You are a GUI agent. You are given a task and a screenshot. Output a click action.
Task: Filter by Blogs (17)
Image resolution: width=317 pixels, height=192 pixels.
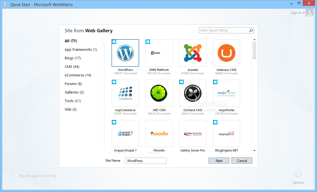click(72, 58)
